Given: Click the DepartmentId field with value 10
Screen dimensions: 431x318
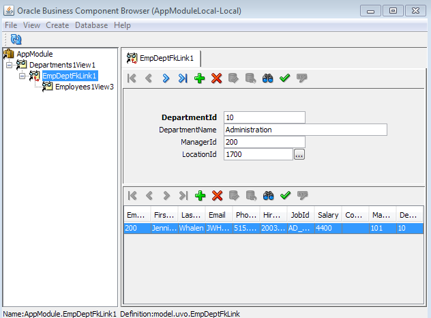Looking at the screenshot, I should coord(265,117).
